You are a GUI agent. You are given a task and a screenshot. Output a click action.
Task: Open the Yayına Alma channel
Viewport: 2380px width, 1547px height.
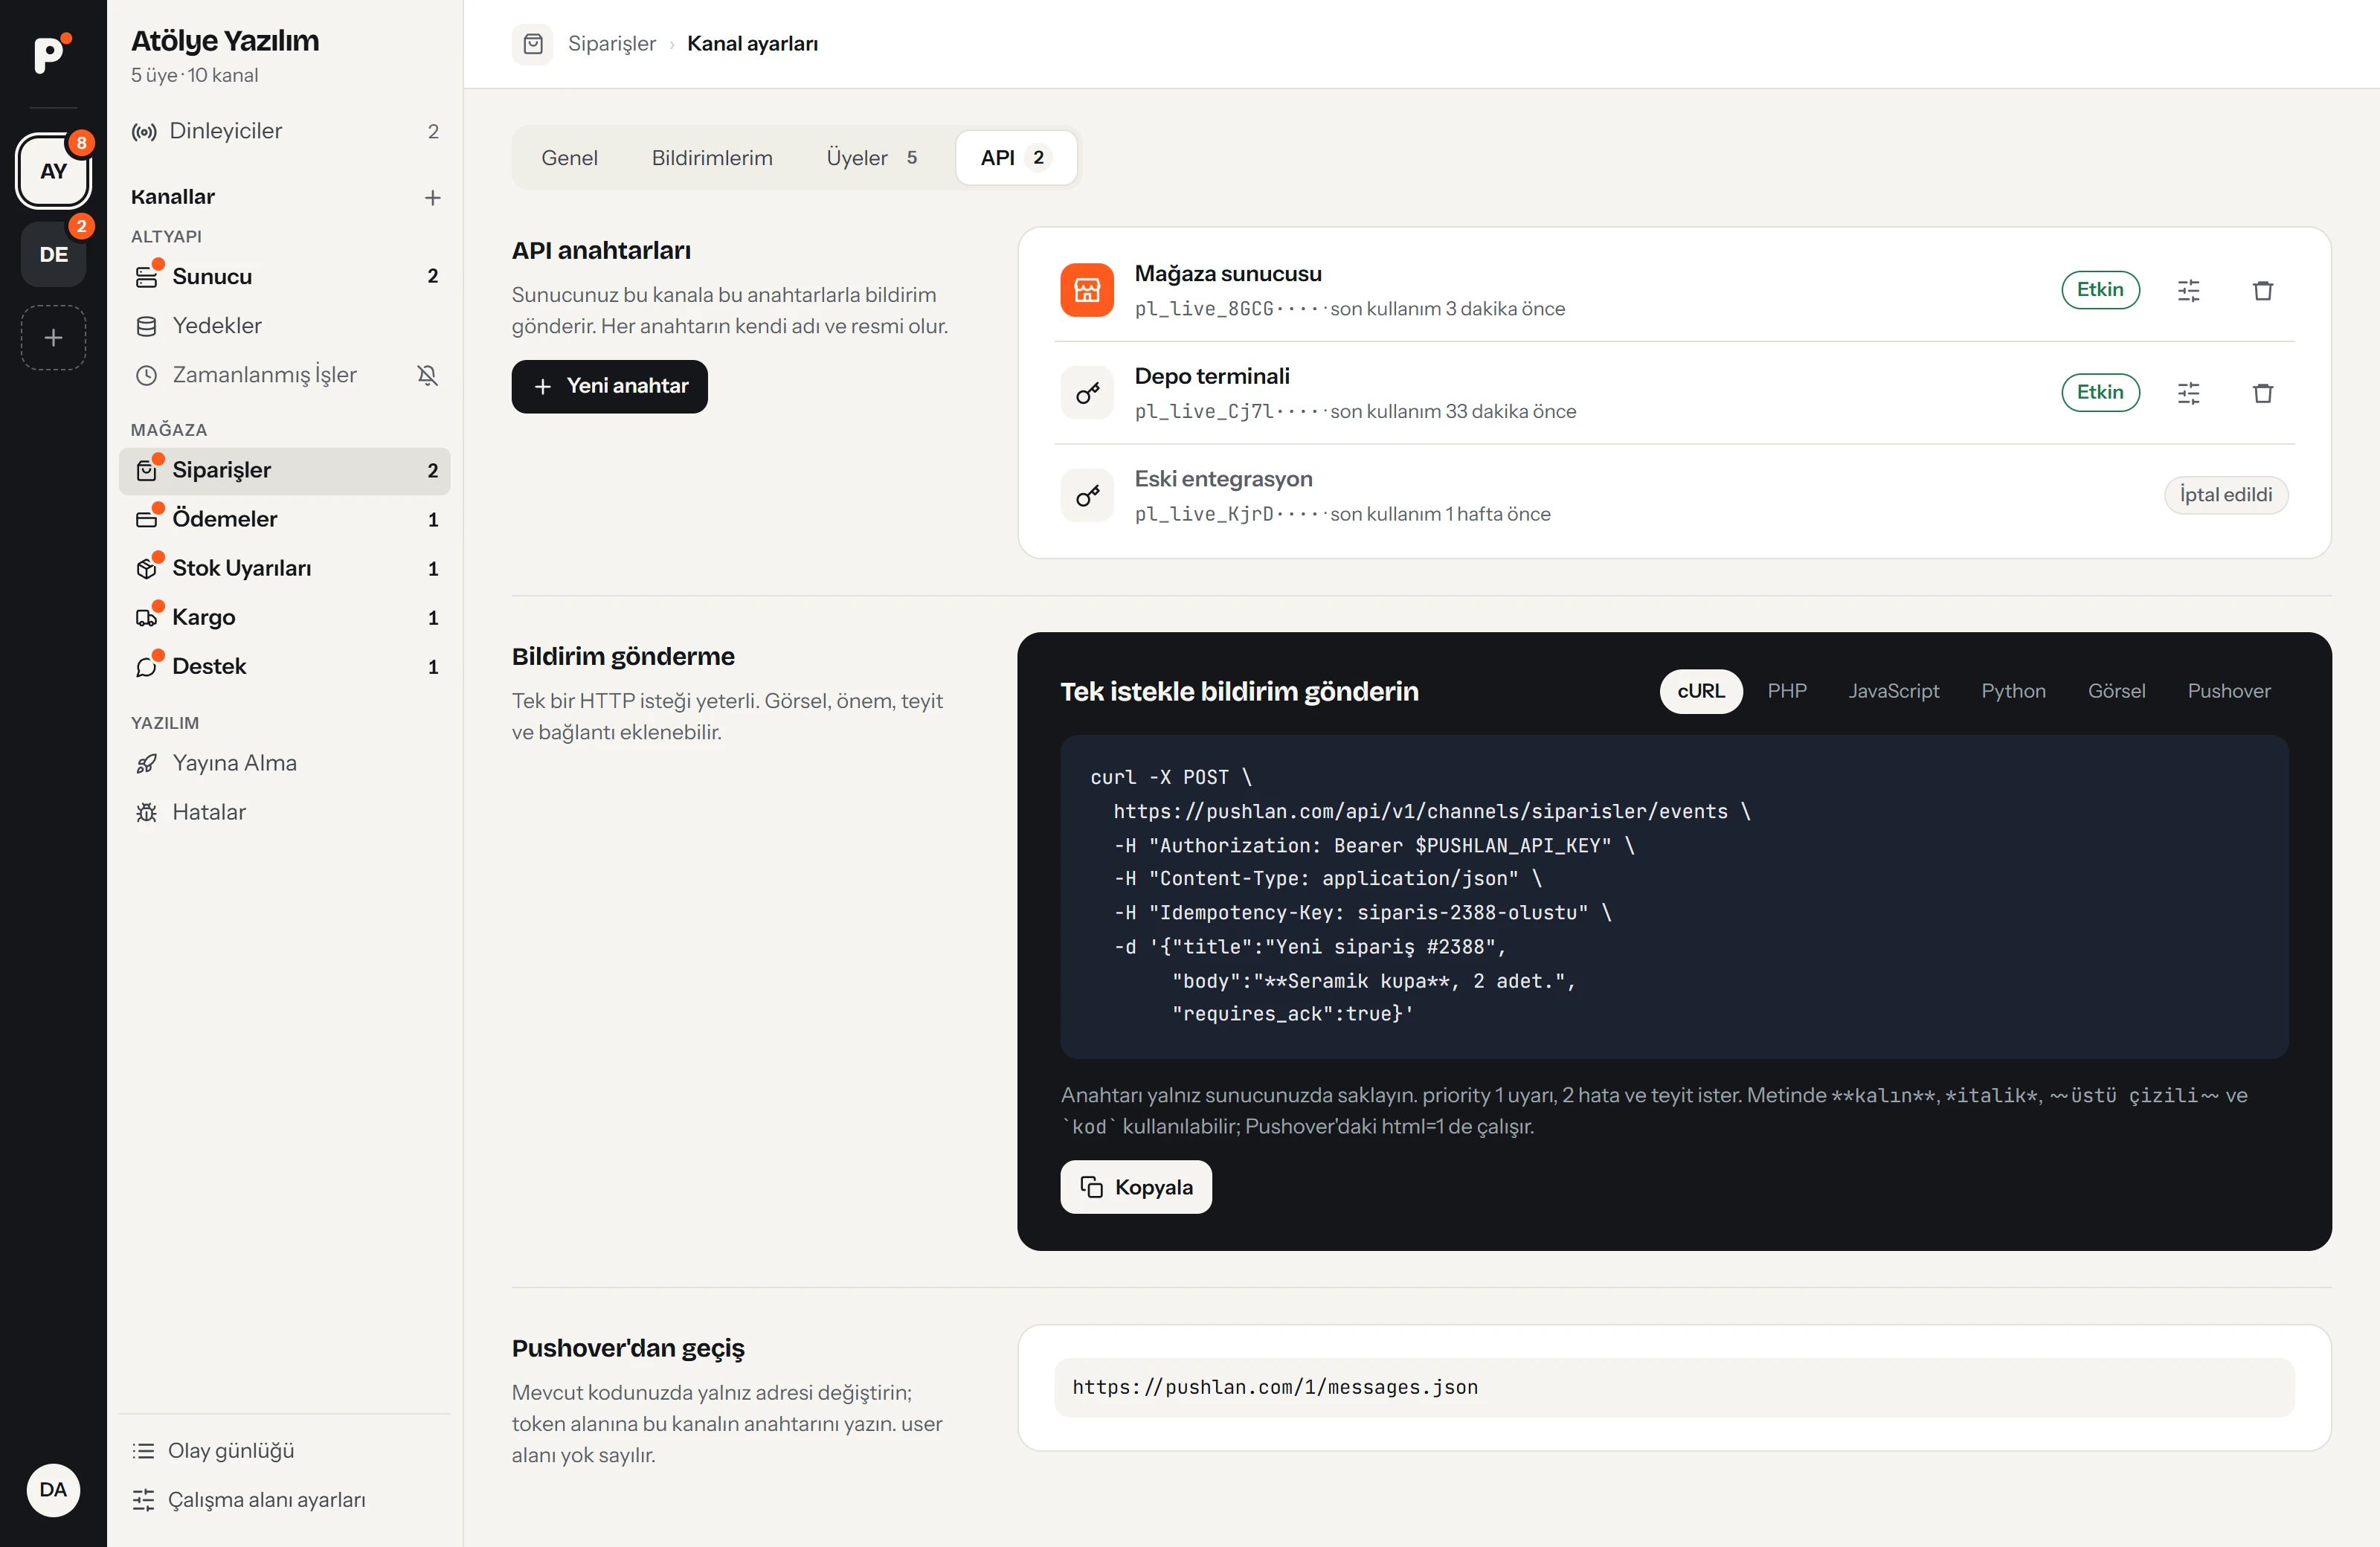(284, 763)
